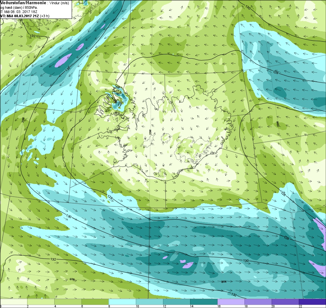Image resolution: width=326 pixels, height=308 pixels.
Task: Click the Veðurstofan/Harmonie title text
Action: coord(23,3)
